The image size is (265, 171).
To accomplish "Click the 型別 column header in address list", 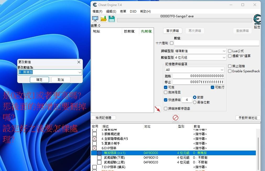I will 185,126.
